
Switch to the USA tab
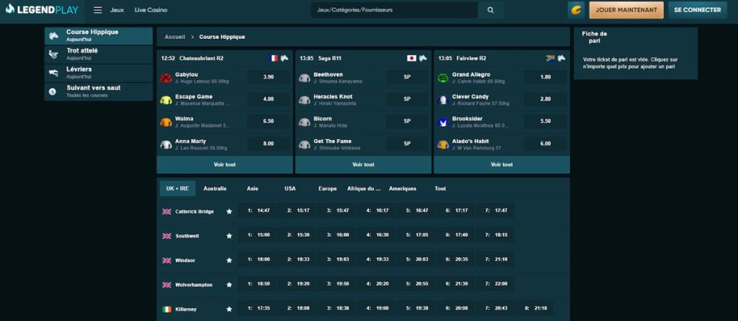point(290,188)
